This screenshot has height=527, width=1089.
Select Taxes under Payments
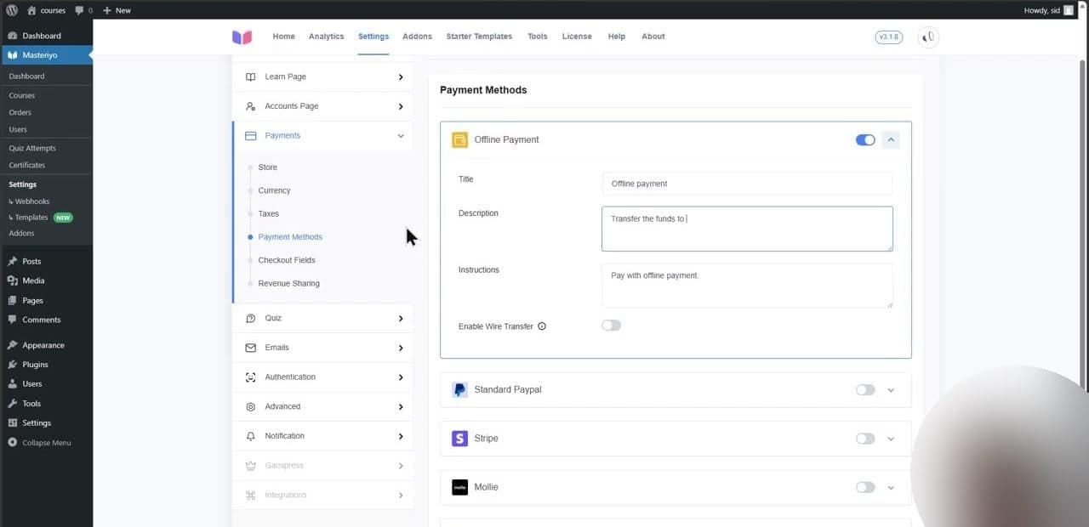click(x=268, y=213)
